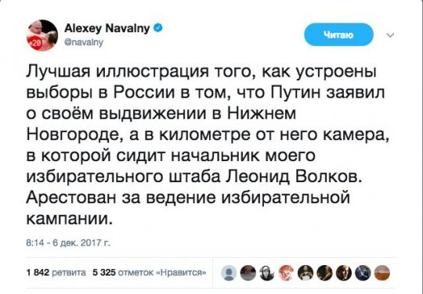The width and height of the screenshot is (423, 294).
Task: Click the tweet text about Леонид Волков
Action: pyautogui.click(x=208, y=145)
